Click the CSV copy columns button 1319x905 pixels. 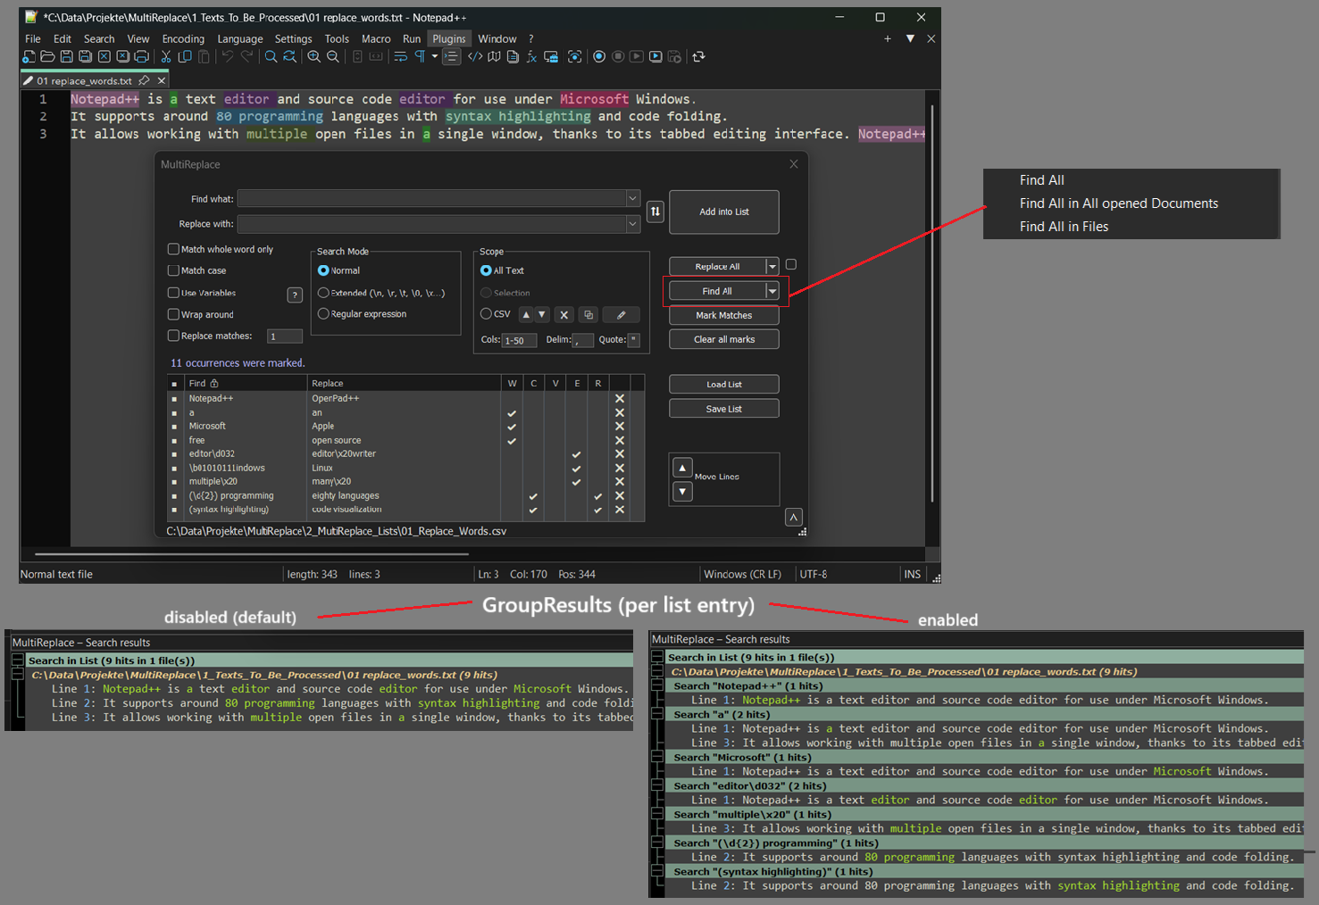click(588, 314)
